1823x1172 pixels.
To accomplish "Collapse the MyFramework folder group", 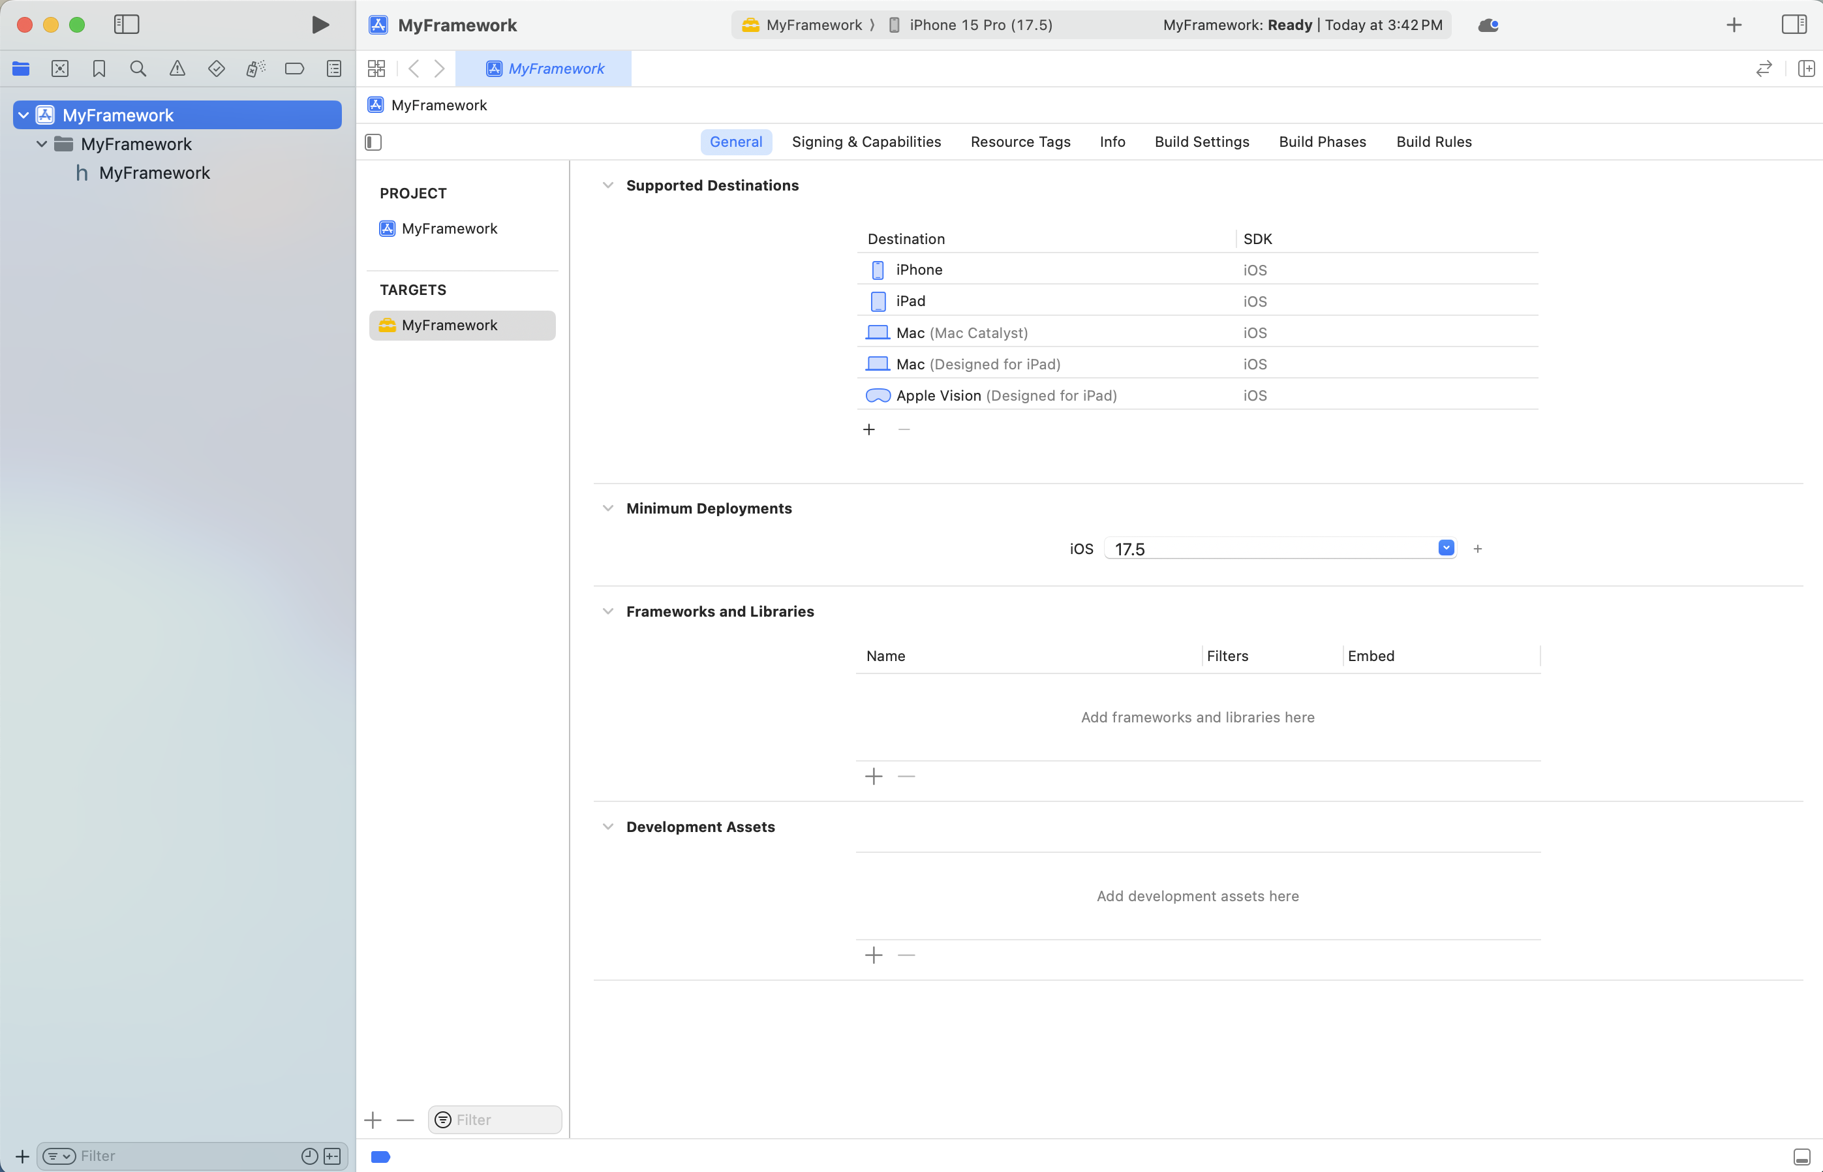I will (42, 144).
